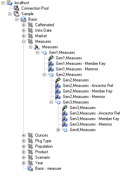The height and width of the screenshot is (176, 138).
Task: Click the Gen1,Measures key icon with green dot
Action: (x=51, y=58)
